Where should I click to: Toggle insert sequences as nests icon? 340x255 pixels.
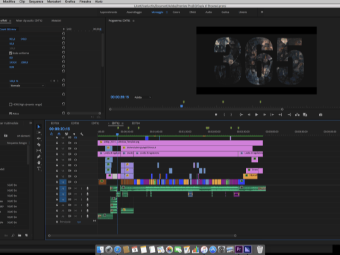point(51,134)
